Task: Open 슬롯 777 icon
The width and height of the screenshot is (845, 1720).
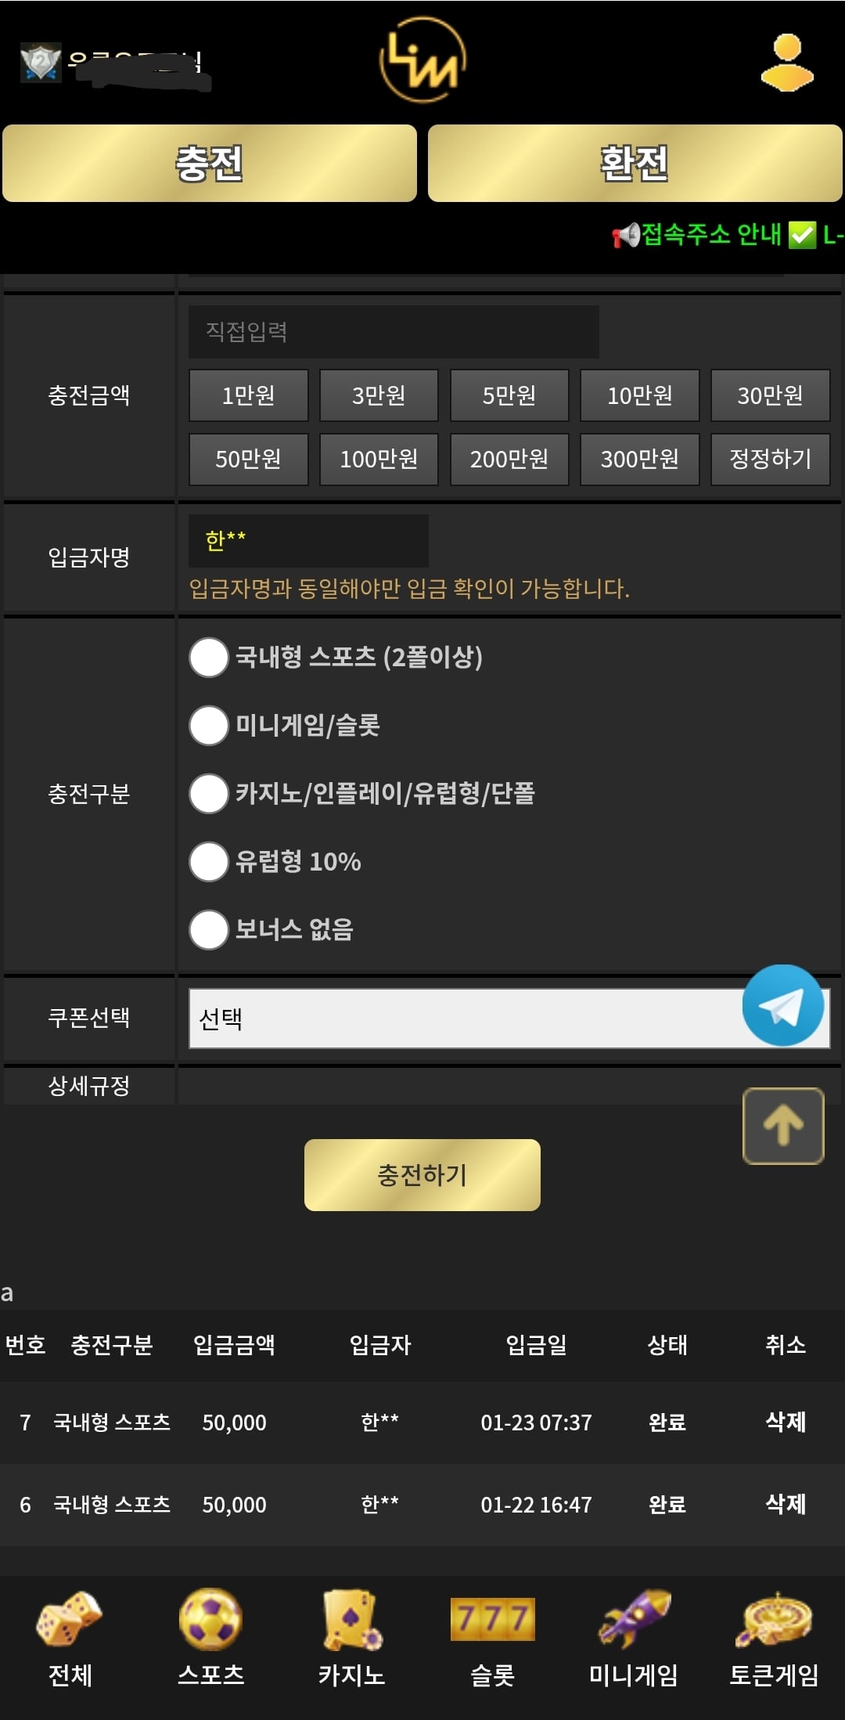Action: (x=492, y=1619)
